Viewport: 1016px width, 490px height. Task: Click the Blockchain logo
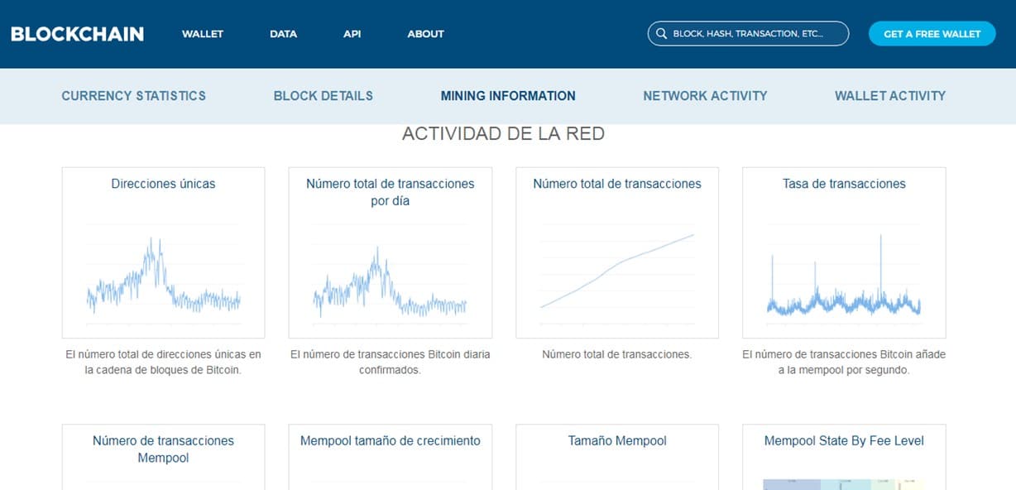click(x=77, y=34)
